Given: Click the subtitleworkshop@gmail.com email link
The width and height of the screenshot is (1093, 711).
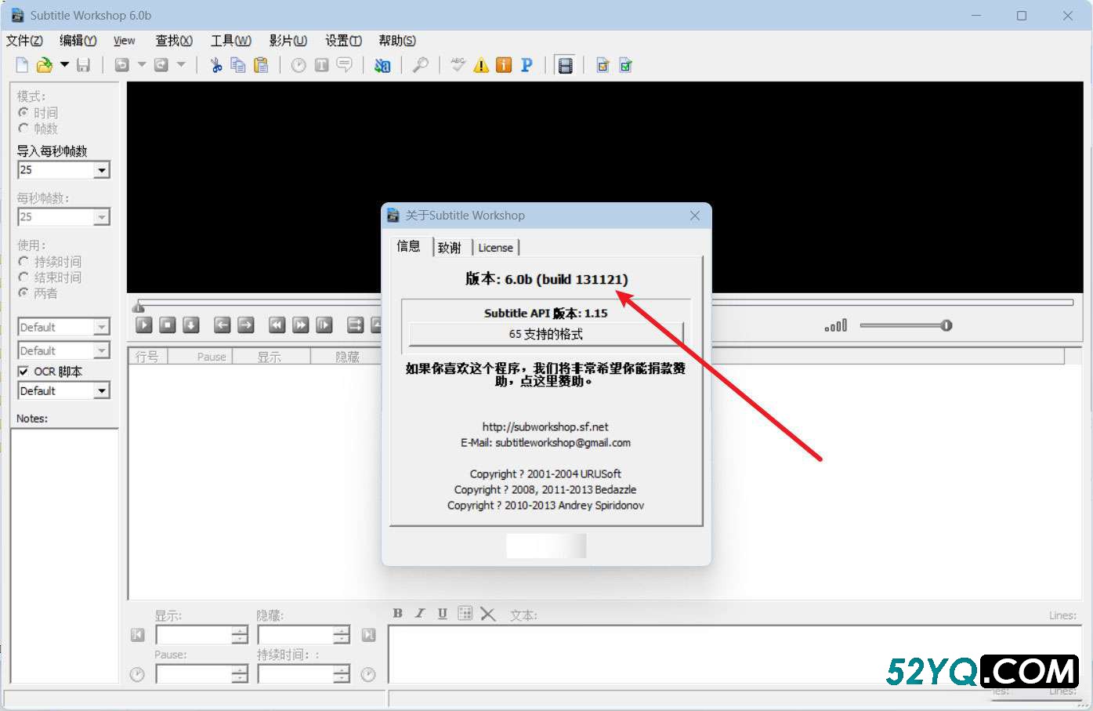Looking at the screenshot, I should (563, 442).
